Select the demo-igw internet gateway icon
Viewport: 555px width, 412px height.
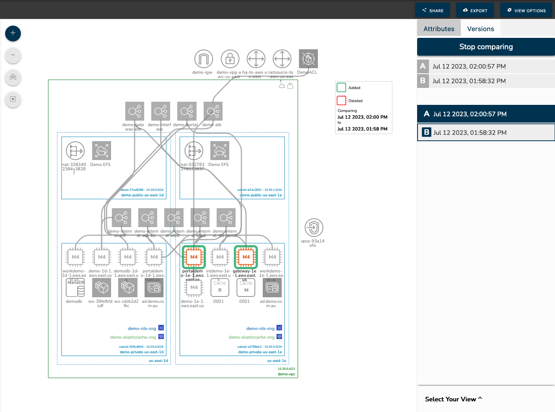click(x=203, y=58)
